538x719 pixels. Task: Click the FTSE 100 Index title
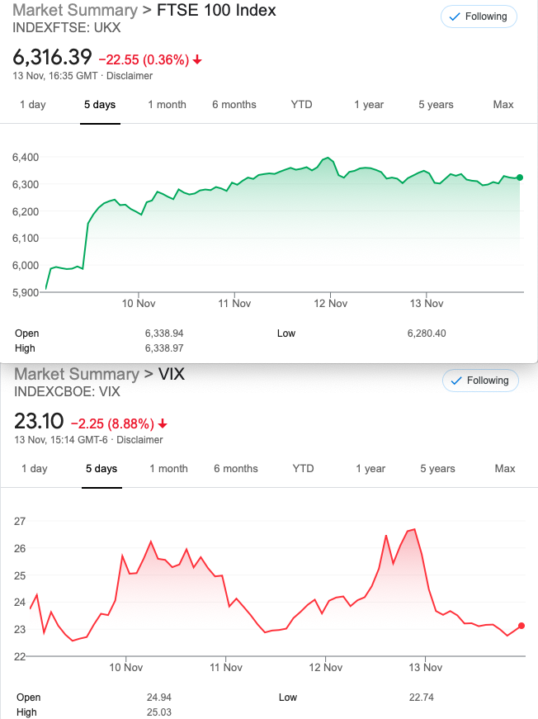(x=216, y=10)
